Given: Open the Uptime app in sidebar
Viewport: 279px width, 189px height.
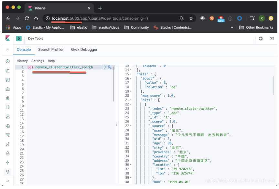Looking at the screenshot, I should coord(8,144).
